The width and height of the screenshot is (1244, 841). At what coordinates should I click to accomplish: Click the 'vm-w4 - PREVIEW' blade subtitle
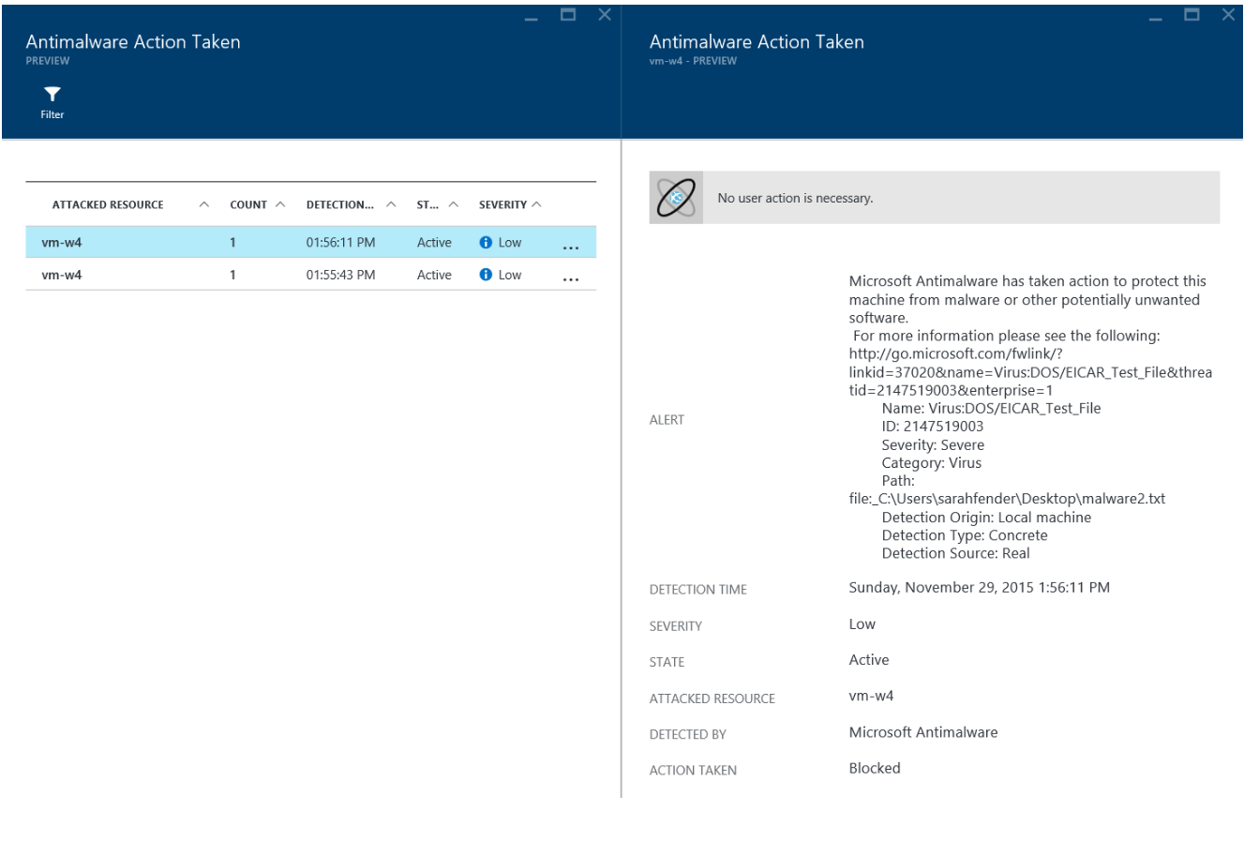[693, 61]
